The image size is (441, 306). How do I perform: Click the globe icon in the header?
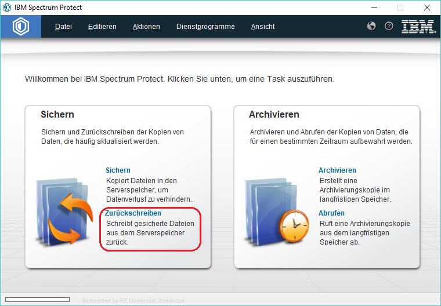tap(372, 26)
